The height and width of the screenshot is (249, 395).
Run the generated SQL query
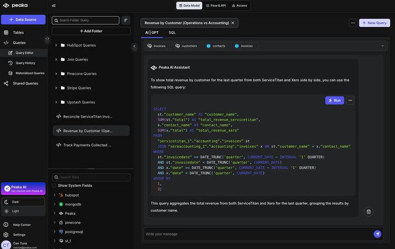(334, 100)
